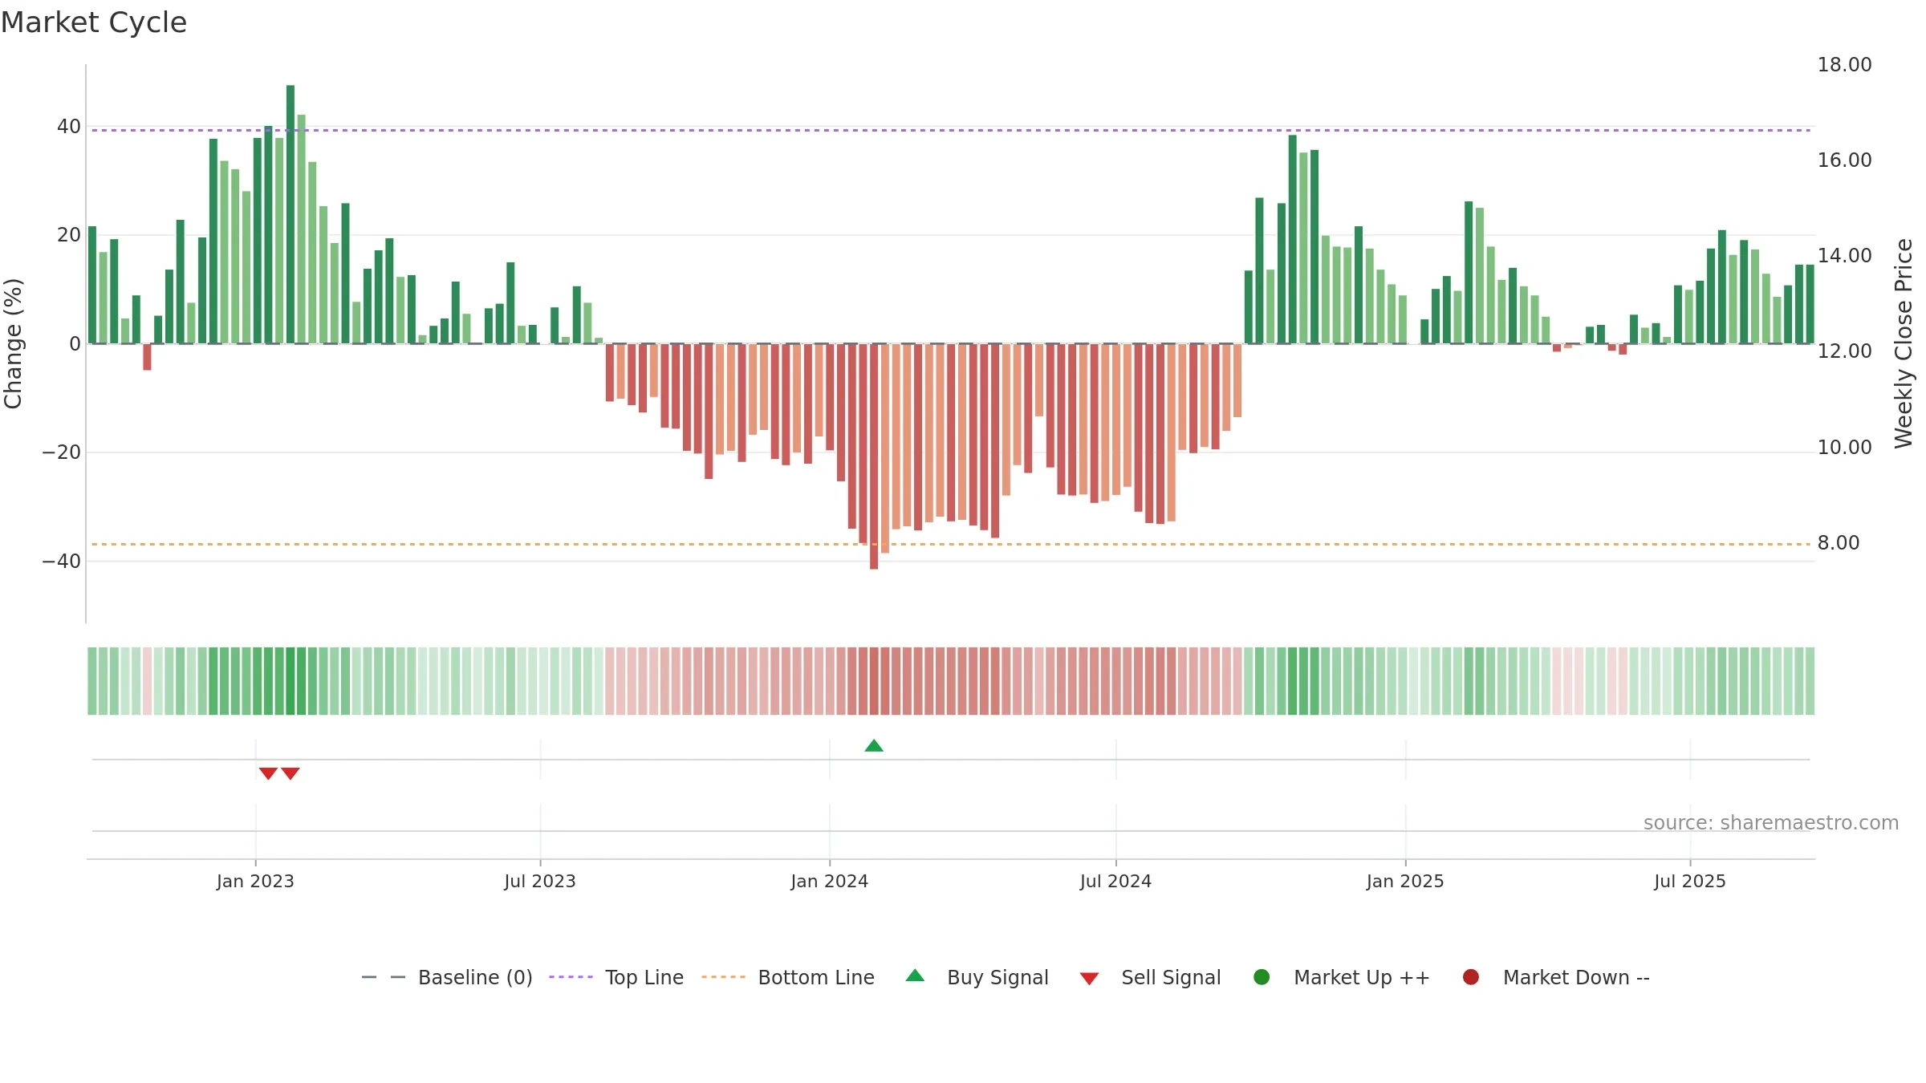Image resolution: width=1926 pixels, height=1083 pixels.
Task: Click the purple dashed line sample in legend
Action: click(571, 977)
